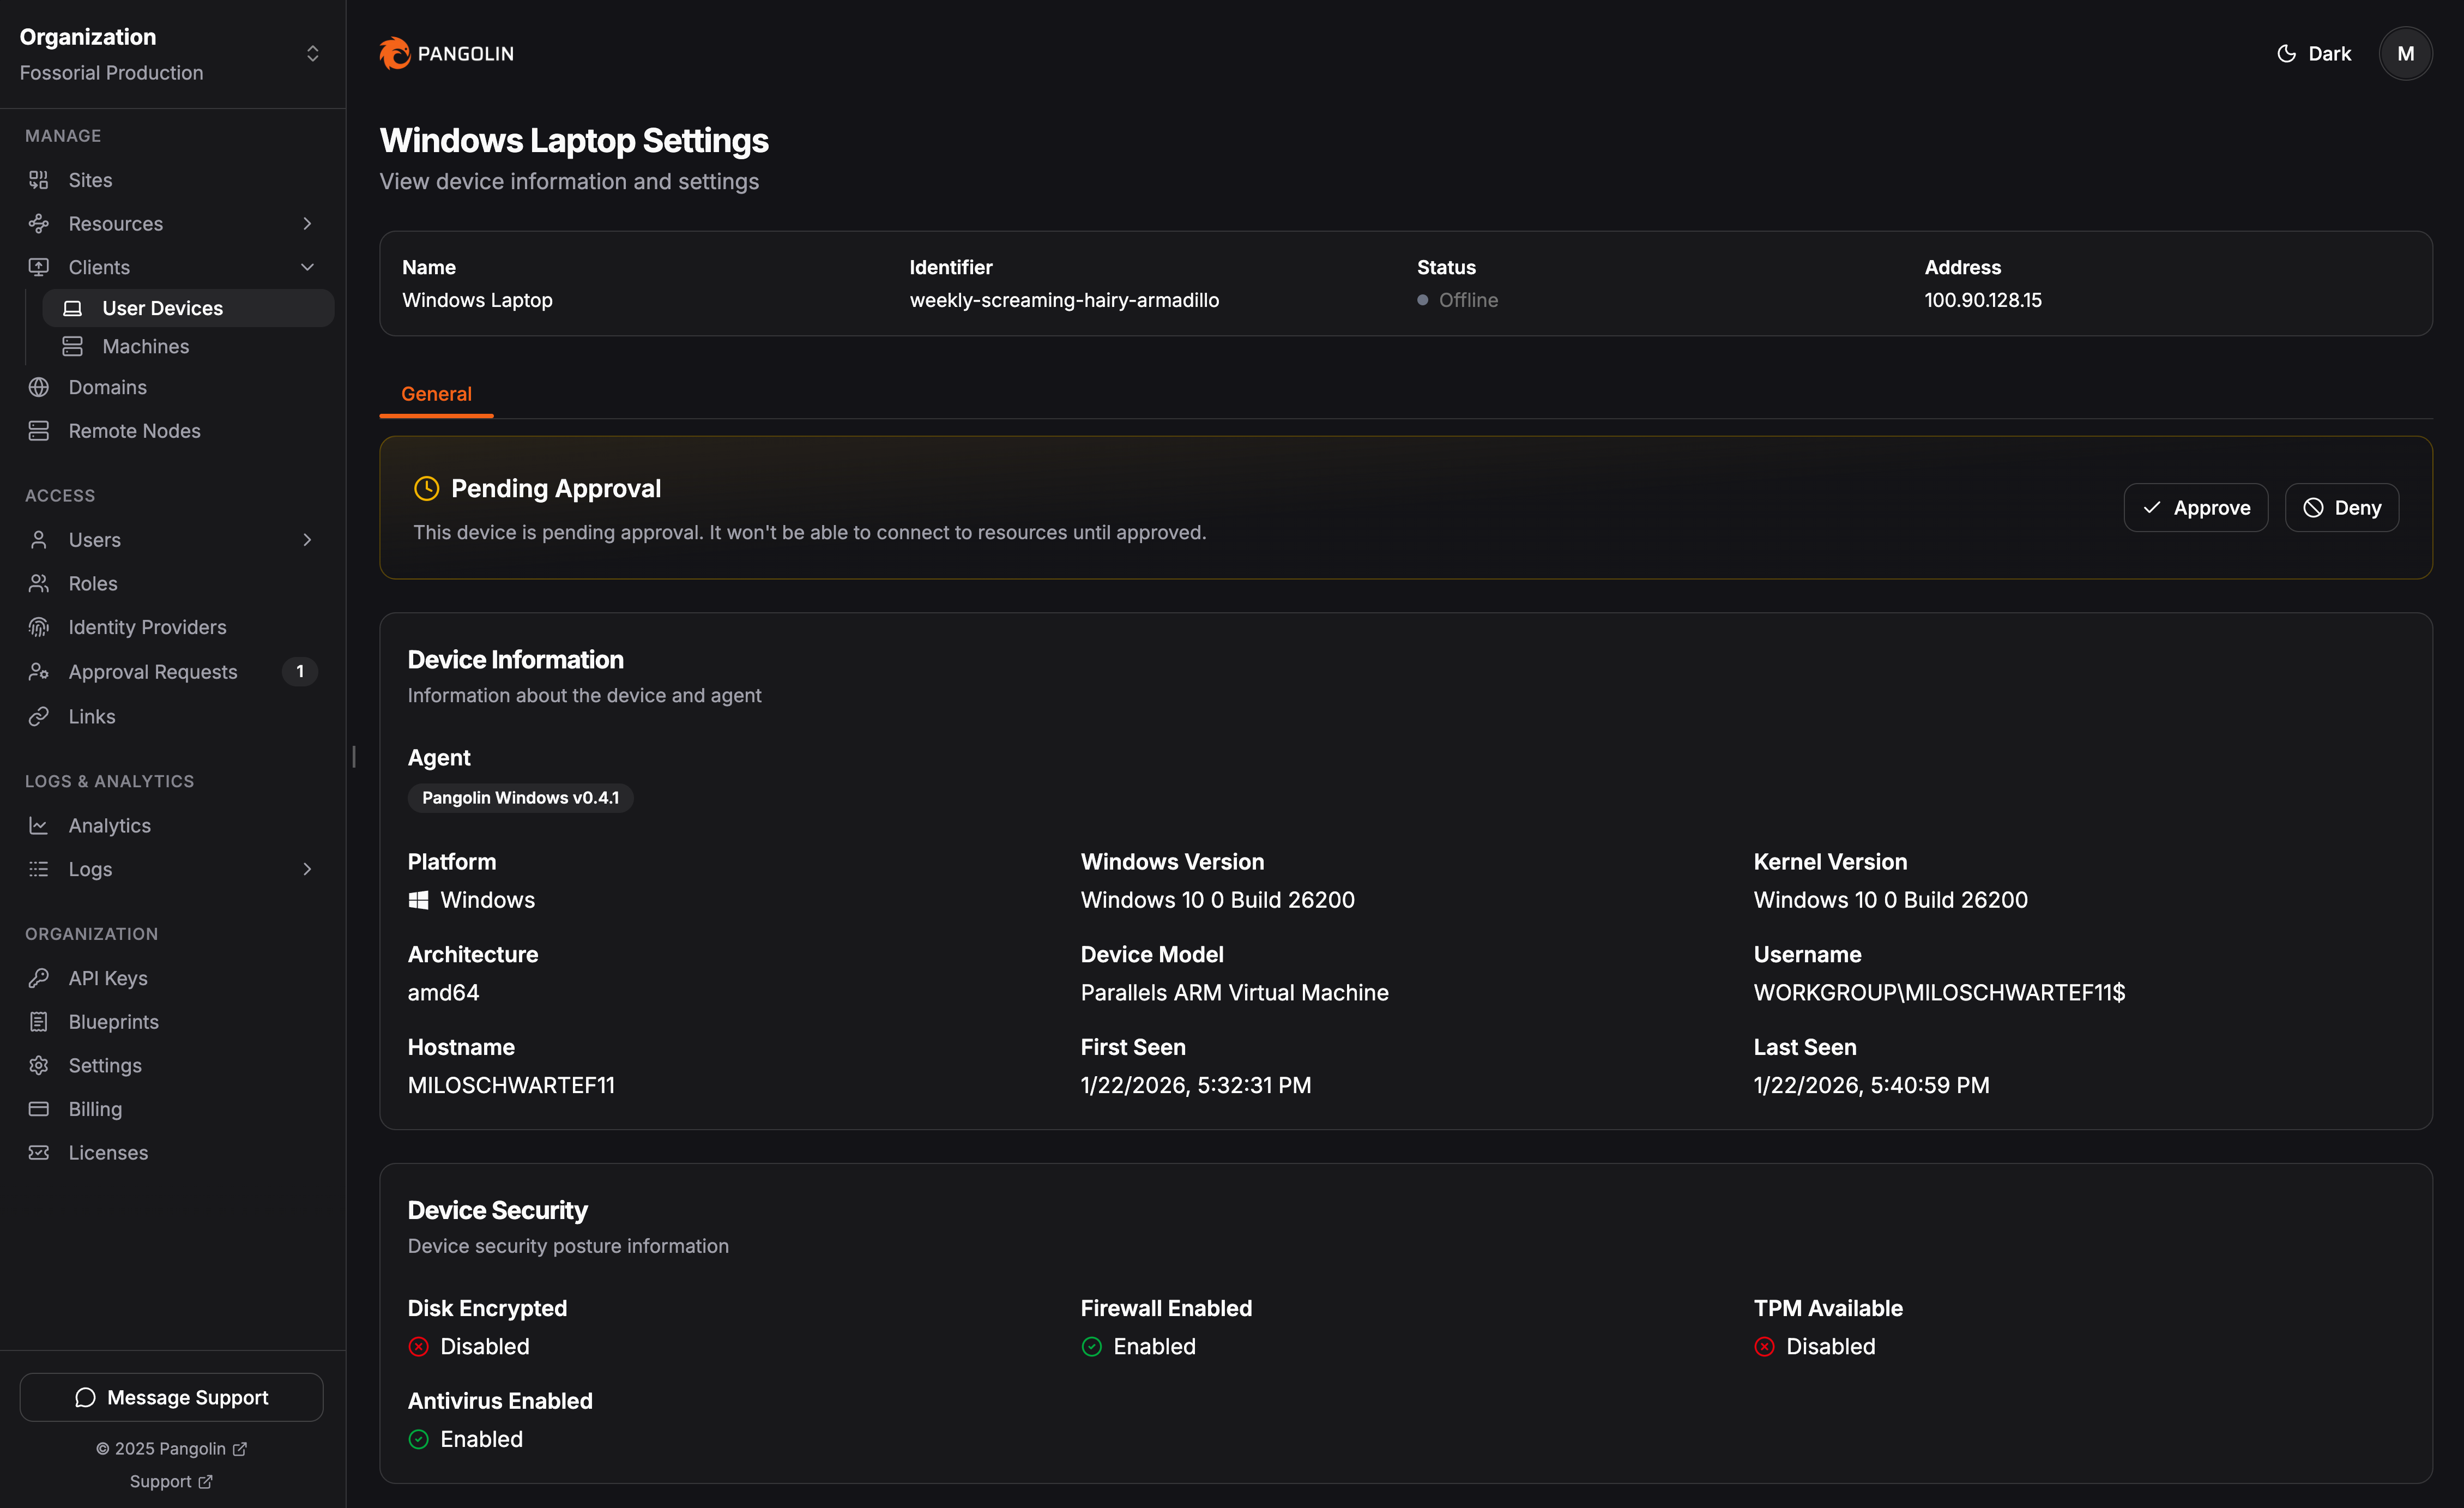Open Analytics under Logs & Analytics
Viewport: 2464px width, 1508px height.
coord(109,825)
